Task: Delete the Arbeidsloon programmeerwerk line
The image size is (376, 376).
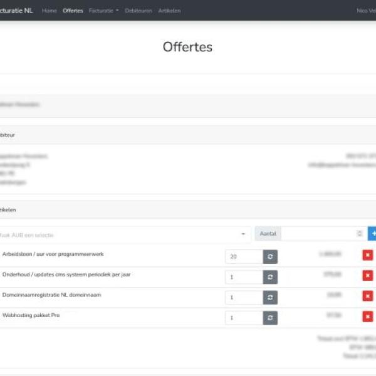Action: click(367, 255)
